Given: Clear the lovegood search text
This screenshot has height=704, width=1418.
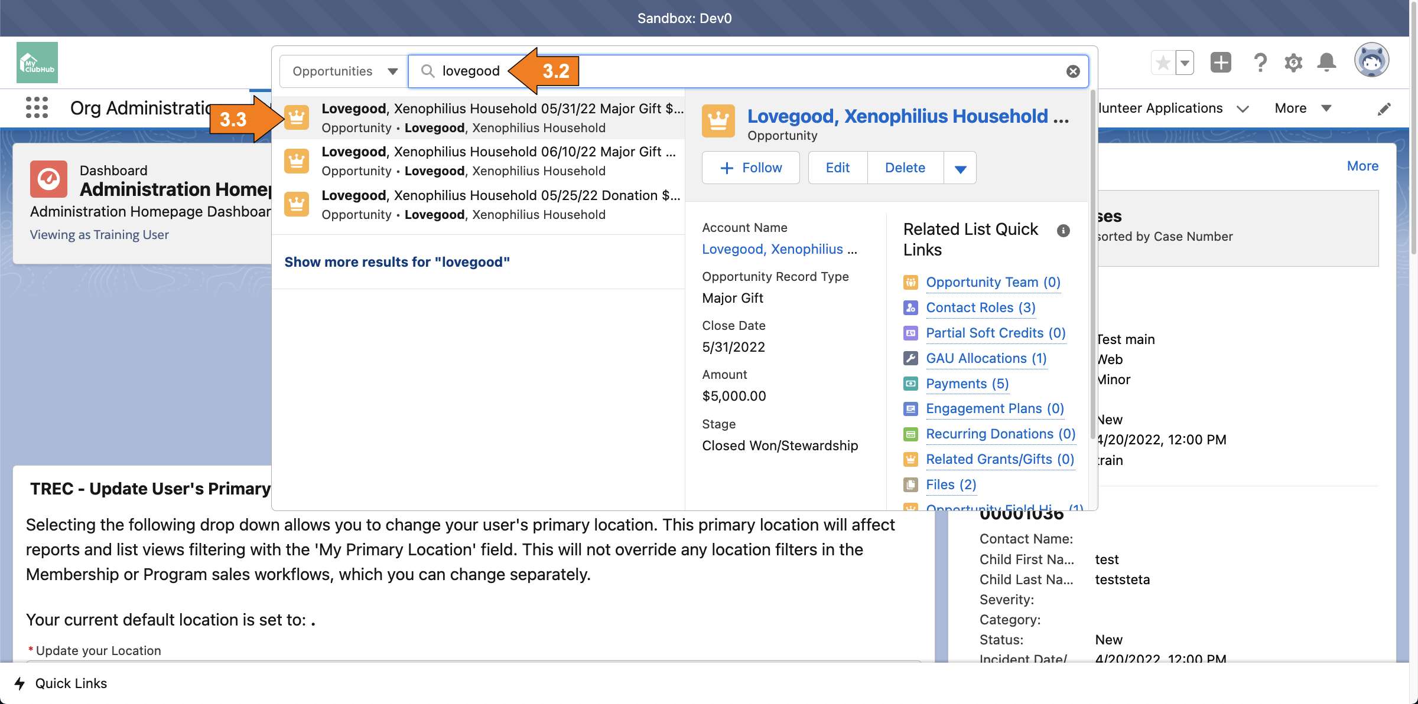Looking at the screenshot, I should pyautogui.click(x=1073, y=71).
